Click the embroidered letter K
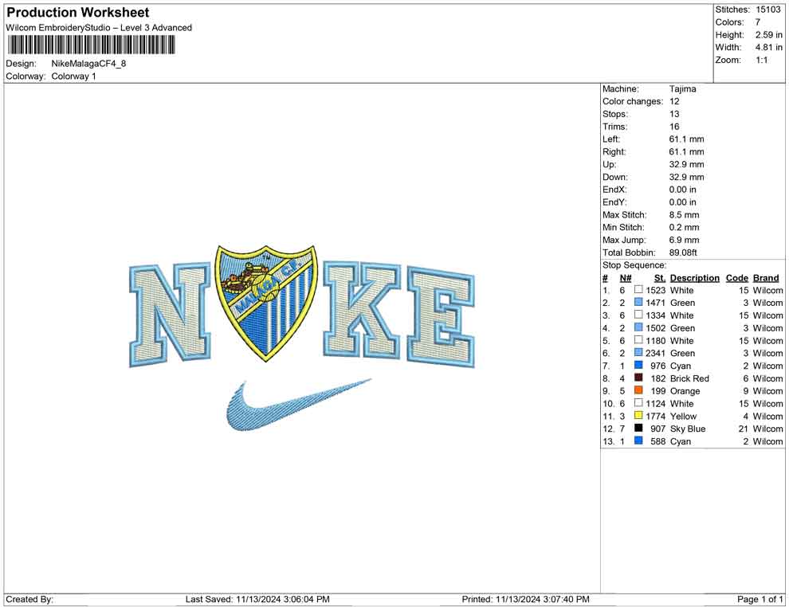 pos(363,311)
